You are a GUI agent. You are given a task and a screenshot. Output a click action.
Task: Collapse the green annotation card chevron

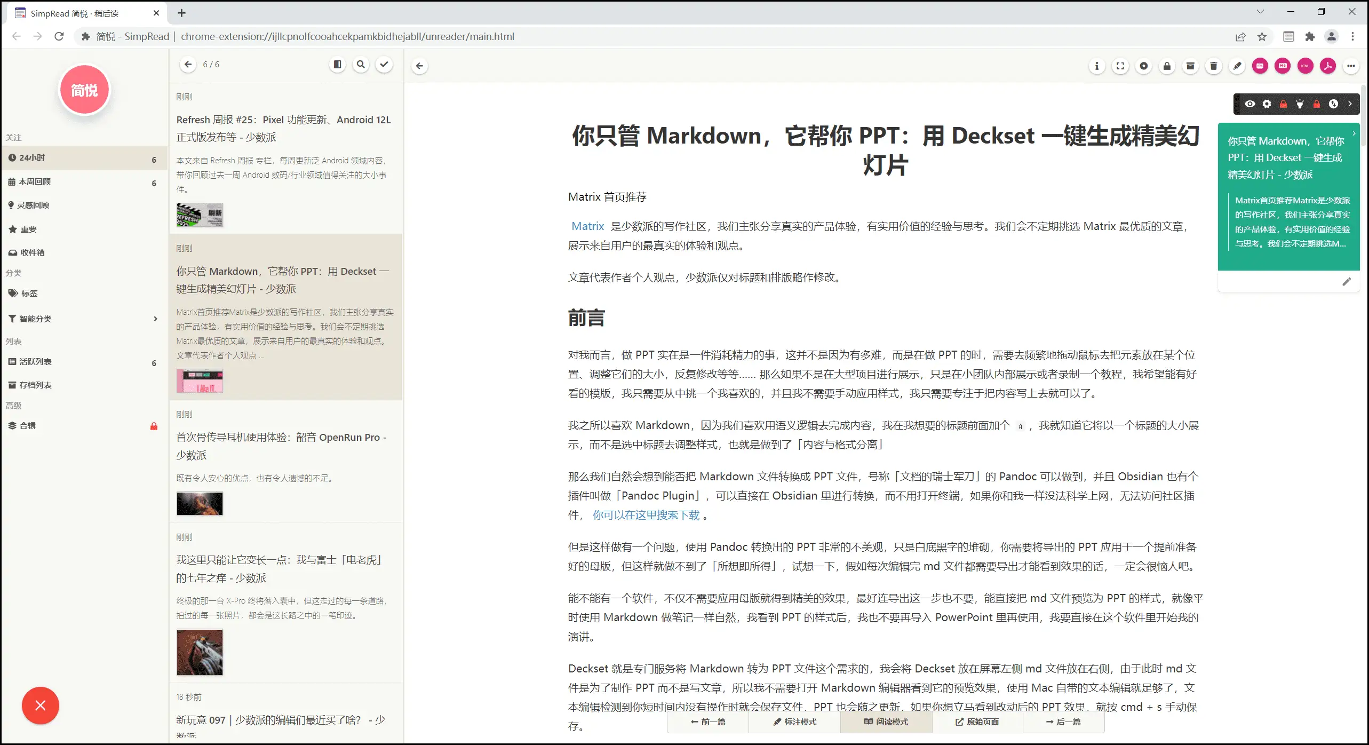pos(1354,133)
